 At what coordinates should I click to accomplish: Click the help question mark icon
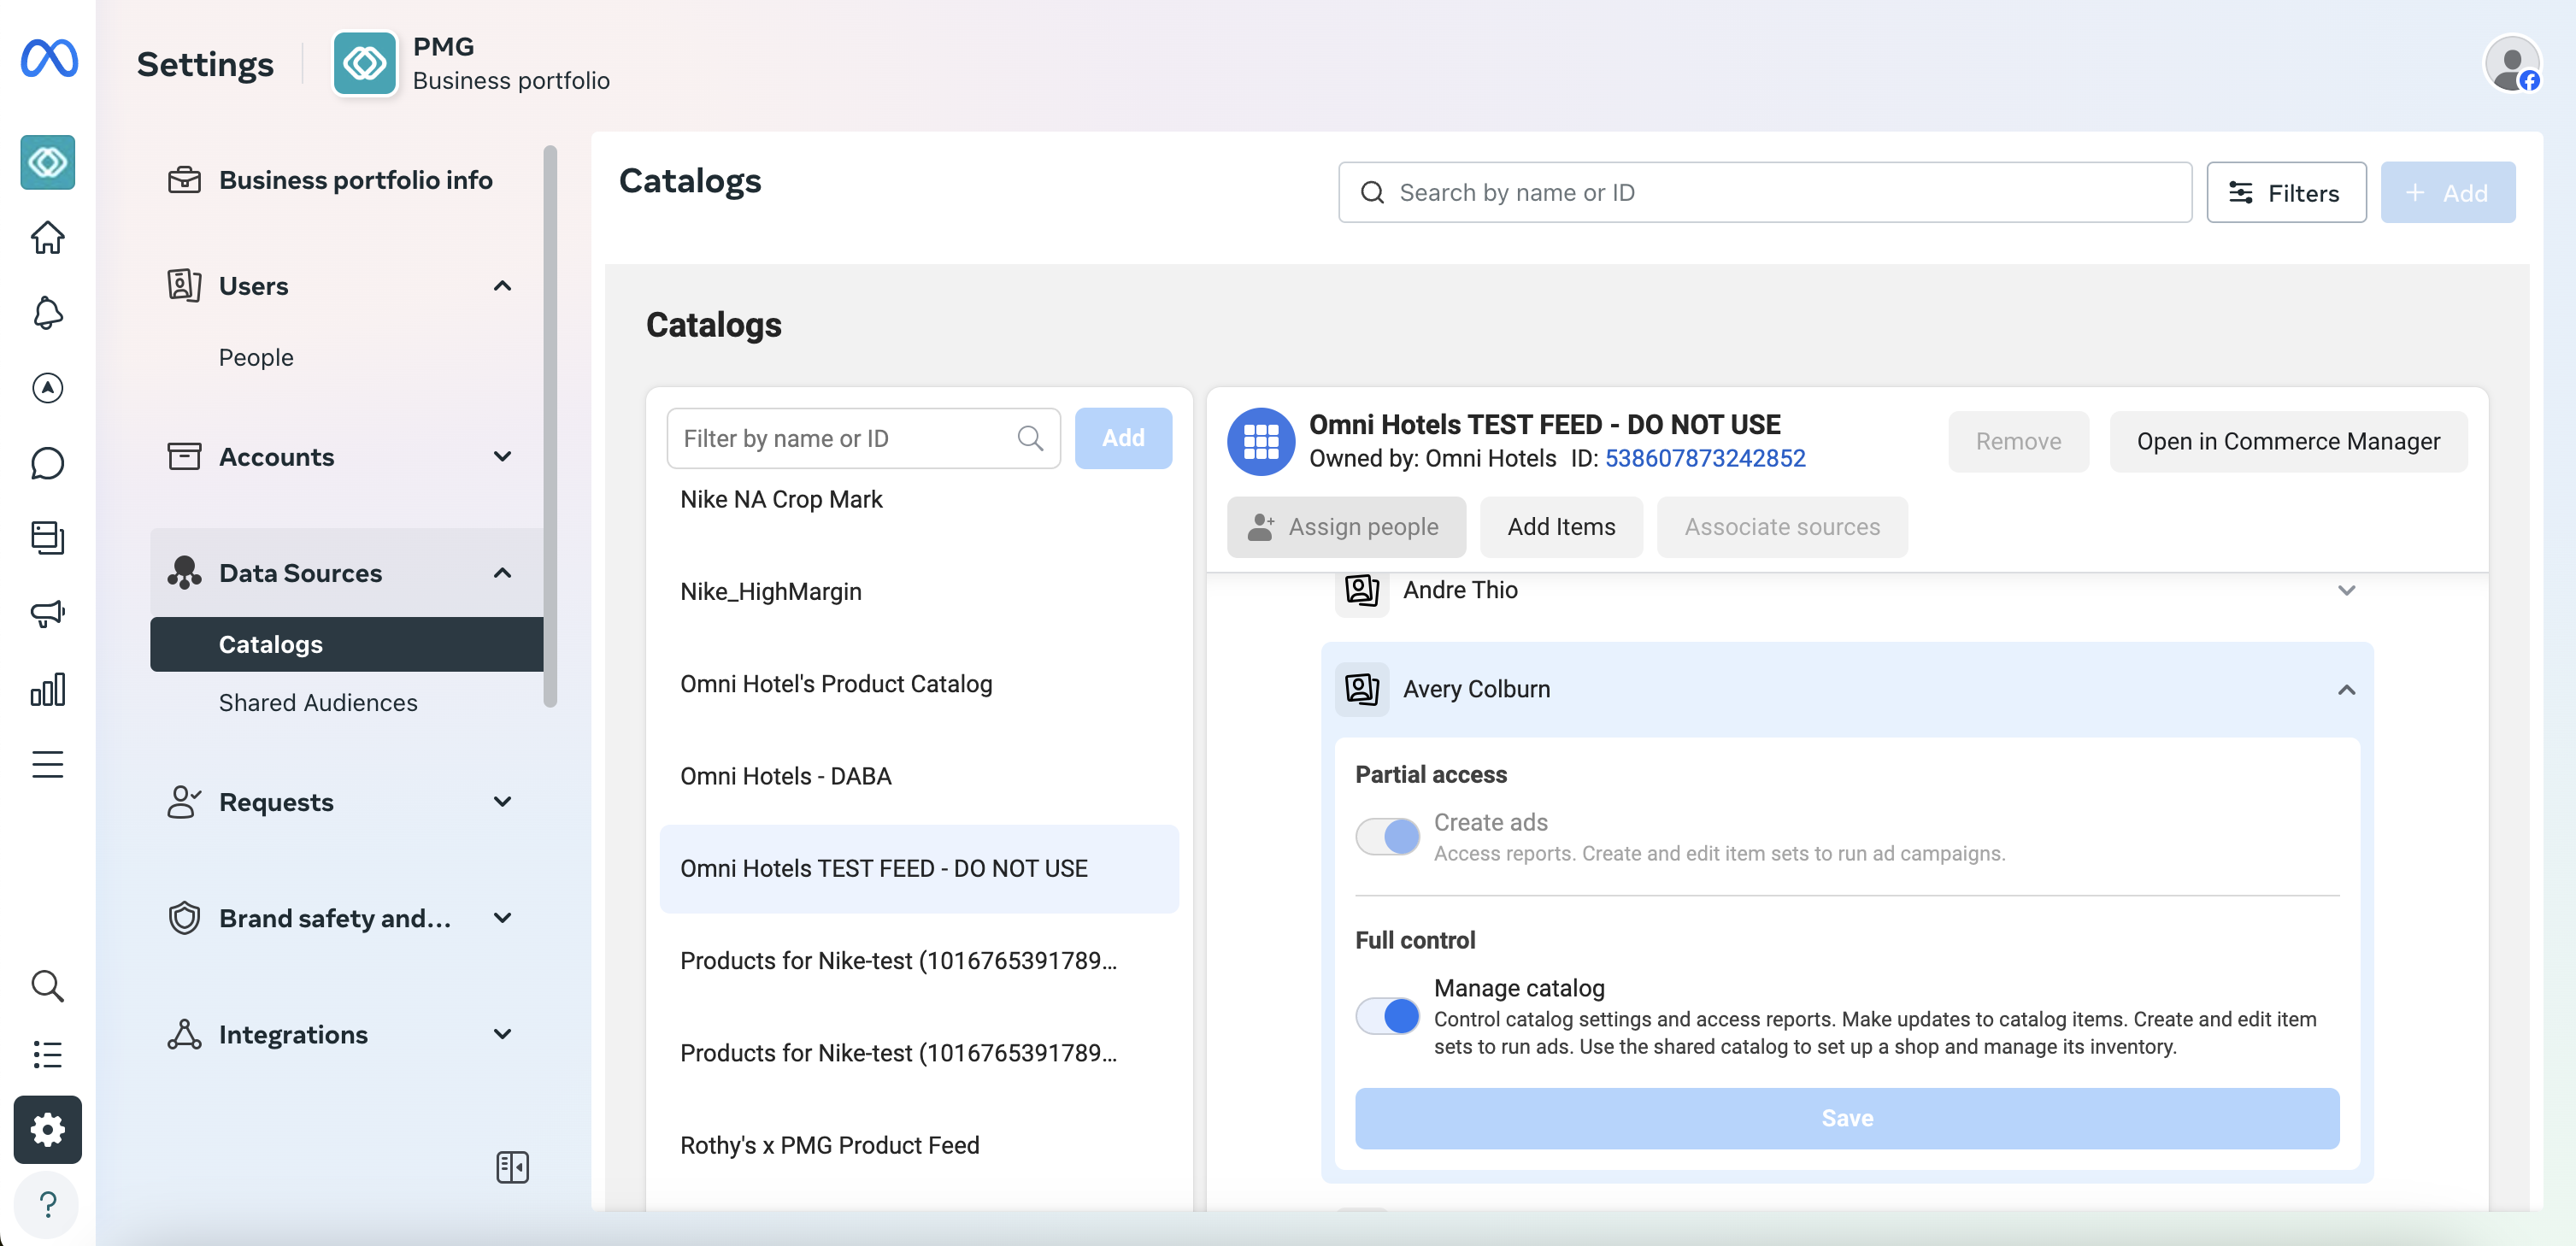47,1204
